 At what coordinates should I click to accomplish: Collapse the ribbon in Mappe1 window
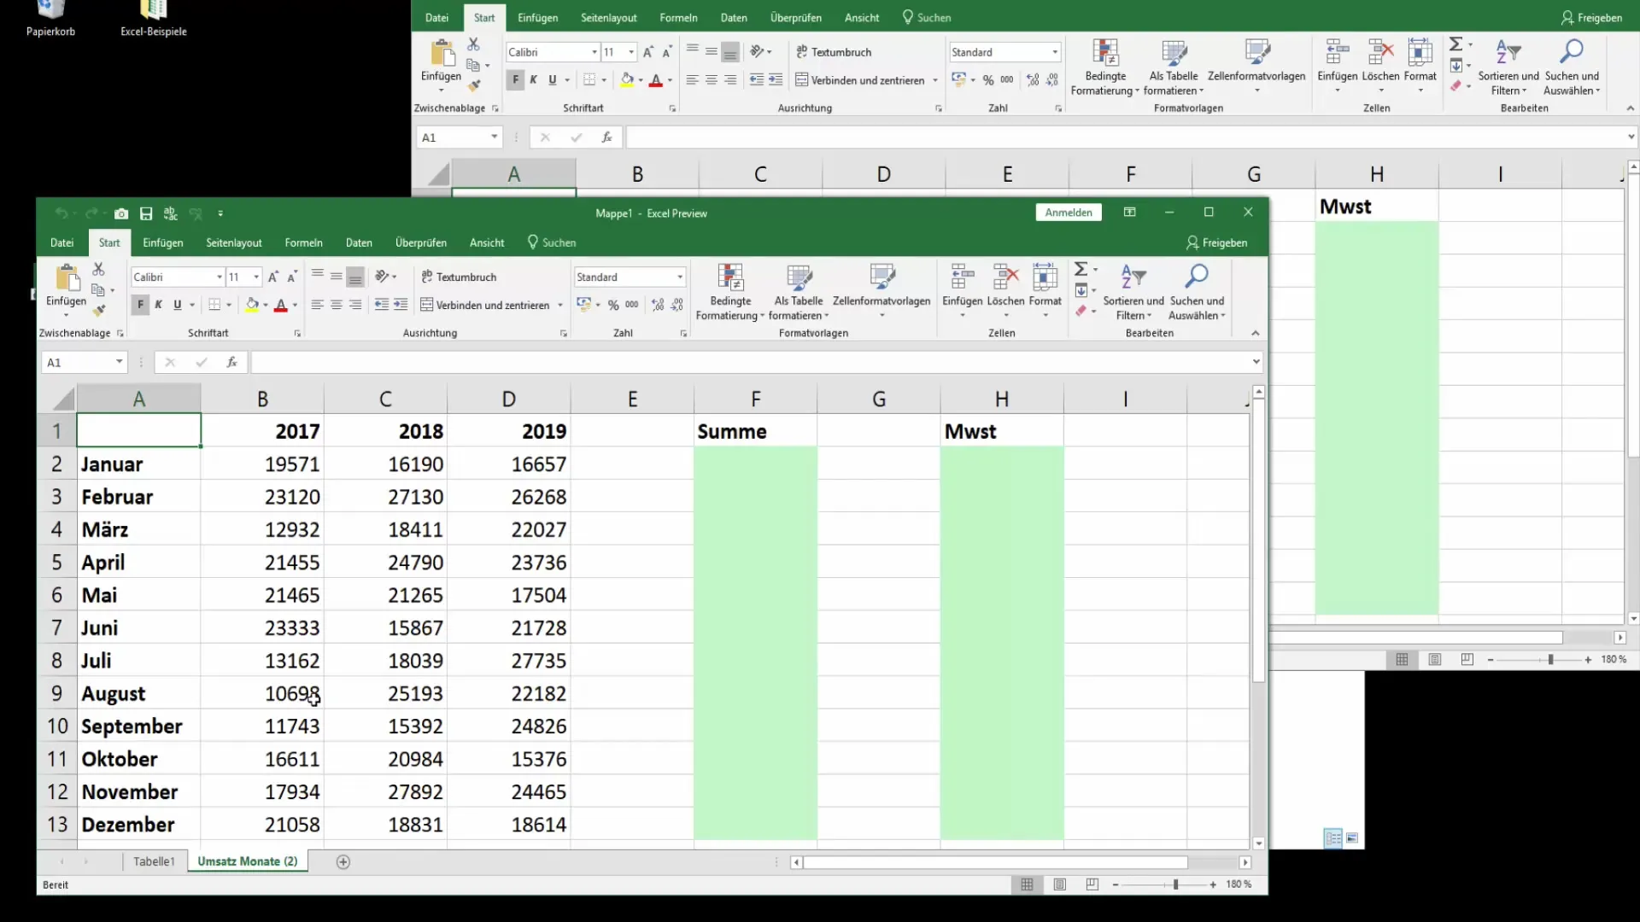(x=1256, y=333)
